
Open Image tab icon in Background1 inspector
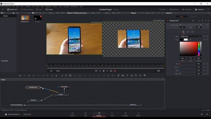pyautogui.click(x=188, y=32)
